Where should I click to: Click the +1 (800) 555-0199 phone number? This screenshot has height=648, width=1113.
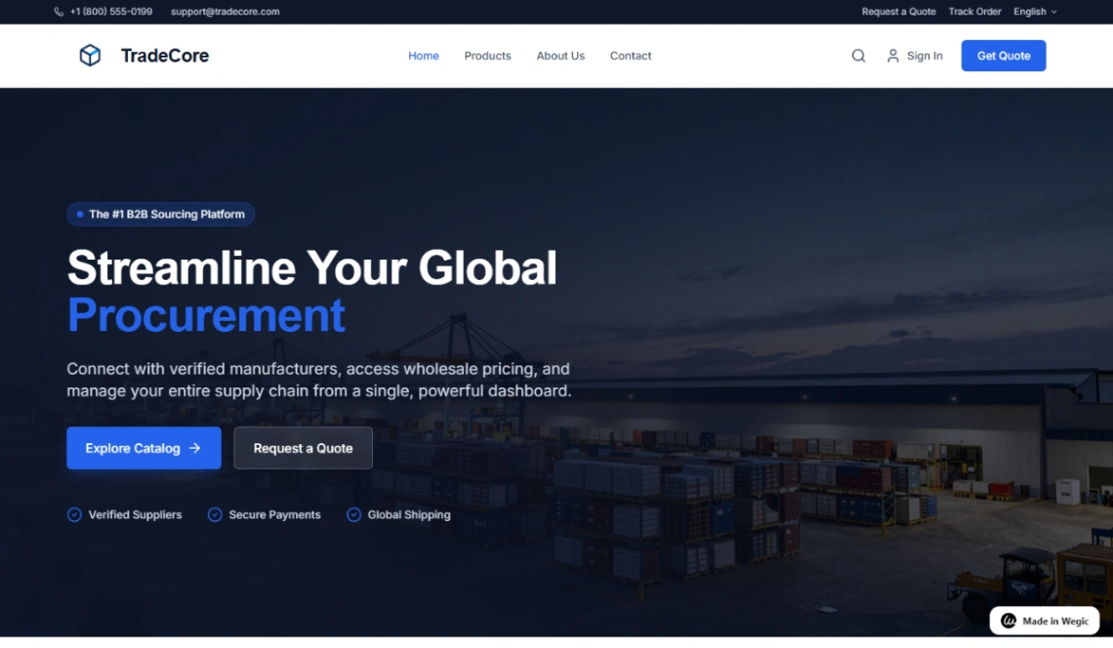[x=110, y=12]
